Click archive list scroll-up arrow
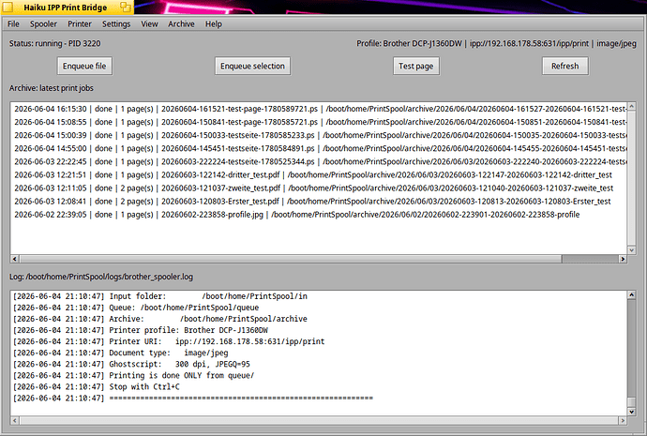Viewport: 647px width, 436px height. tap(631, 107)
